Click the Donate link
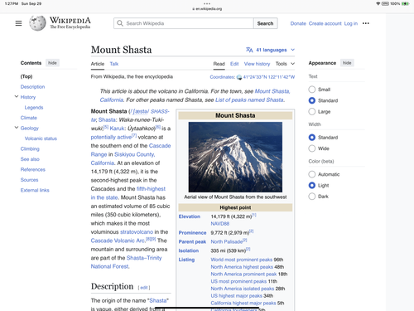 click(298, 23)
